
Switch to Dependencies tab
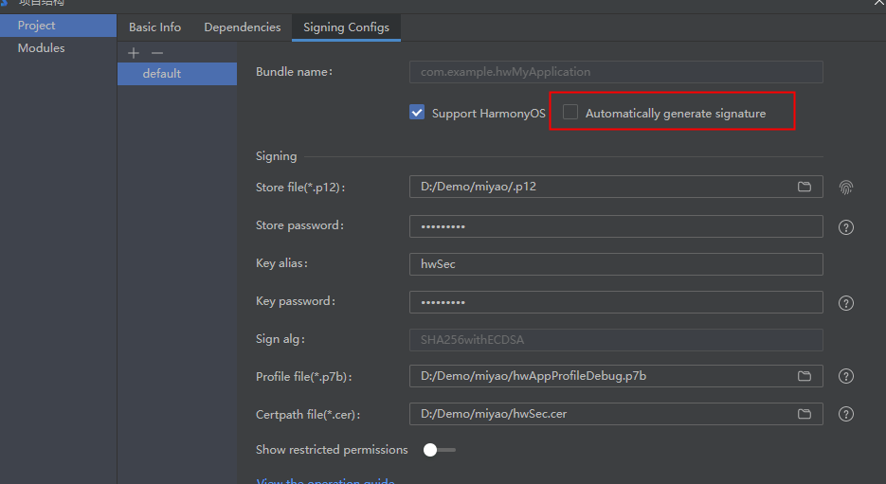tap(243, 27)
